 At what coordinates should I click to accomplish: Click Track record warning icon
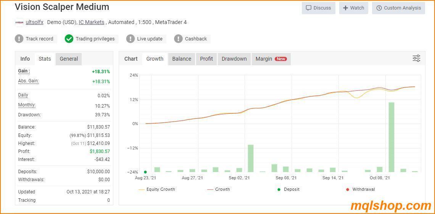click(19, 39)
